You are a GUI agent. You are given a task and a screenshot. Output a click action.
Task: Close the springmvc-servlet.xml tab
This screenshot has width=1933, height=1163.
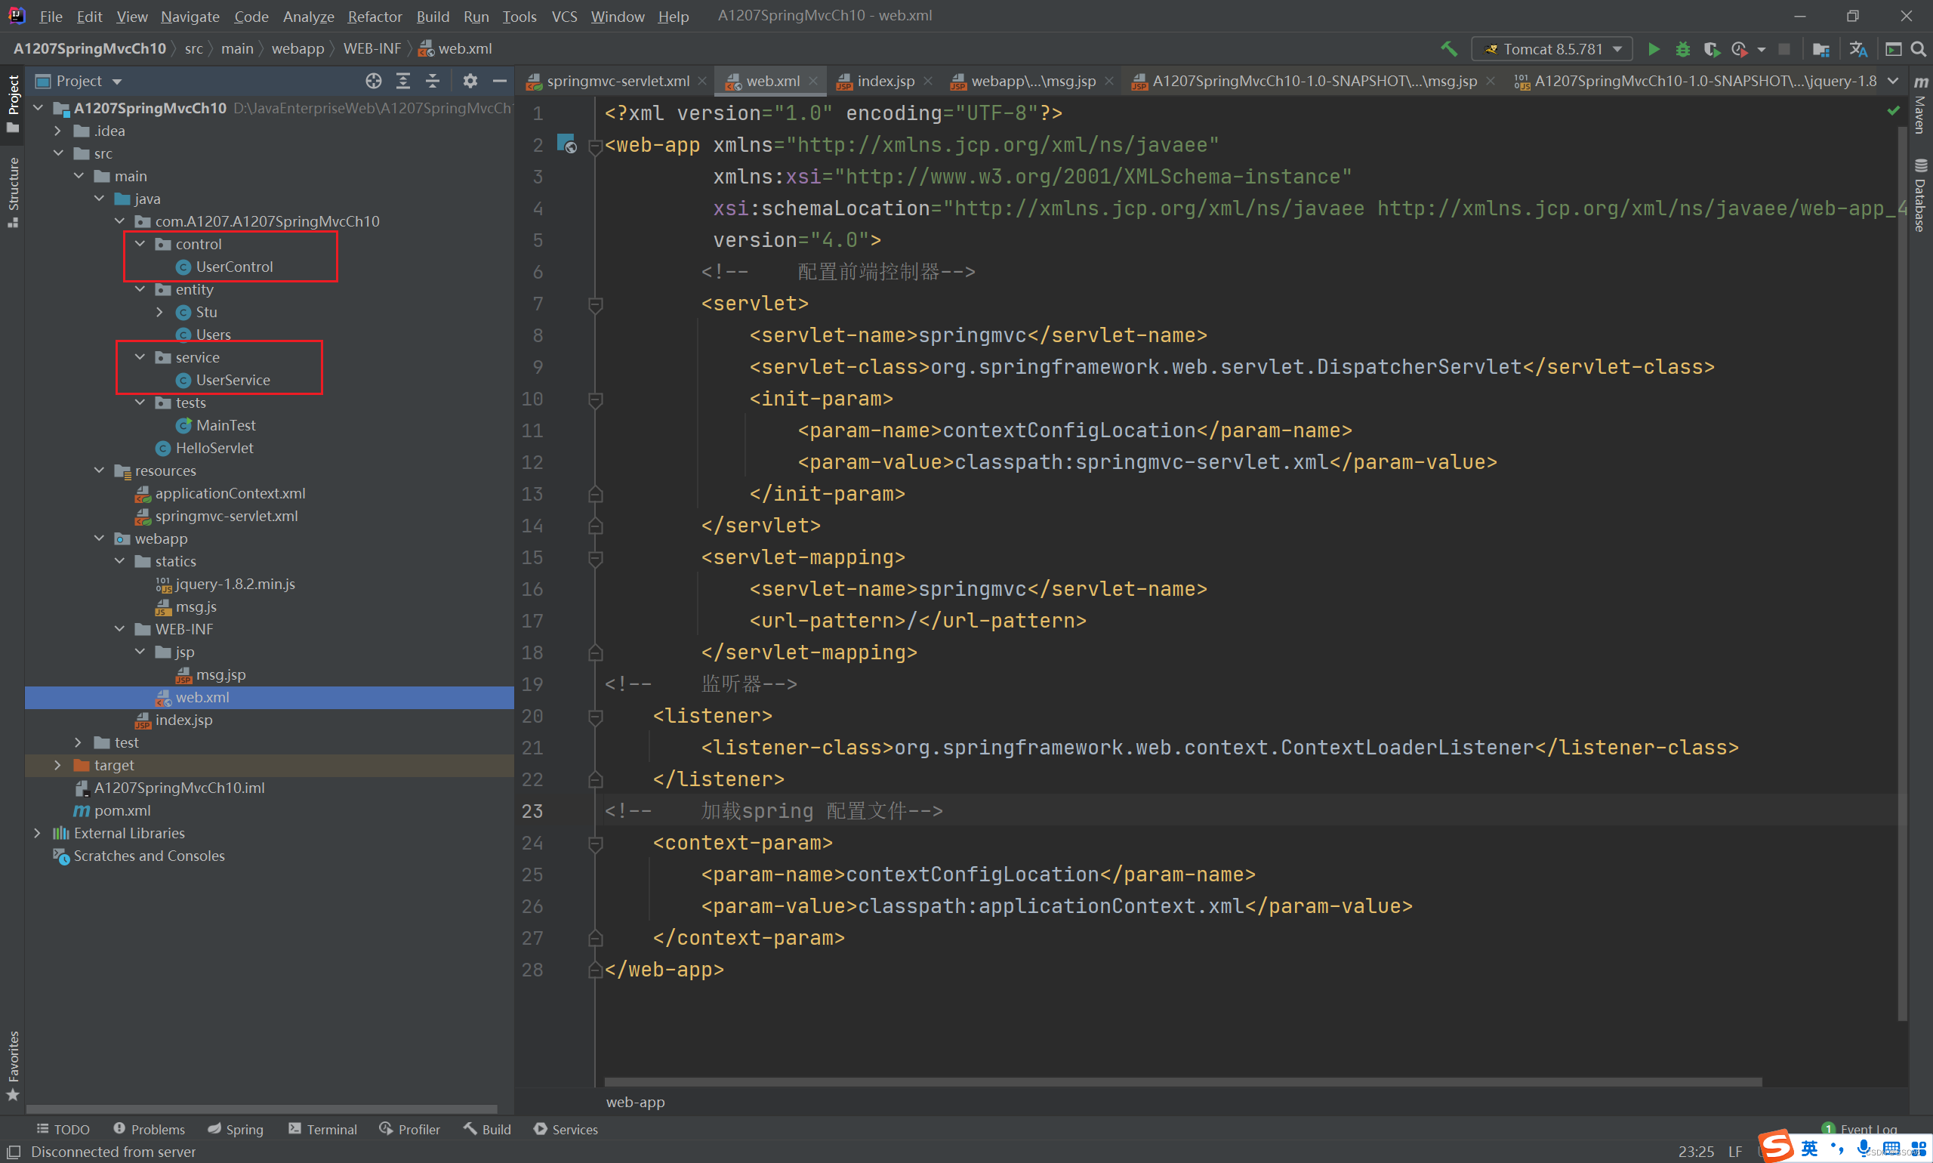[x=702, y=81]
